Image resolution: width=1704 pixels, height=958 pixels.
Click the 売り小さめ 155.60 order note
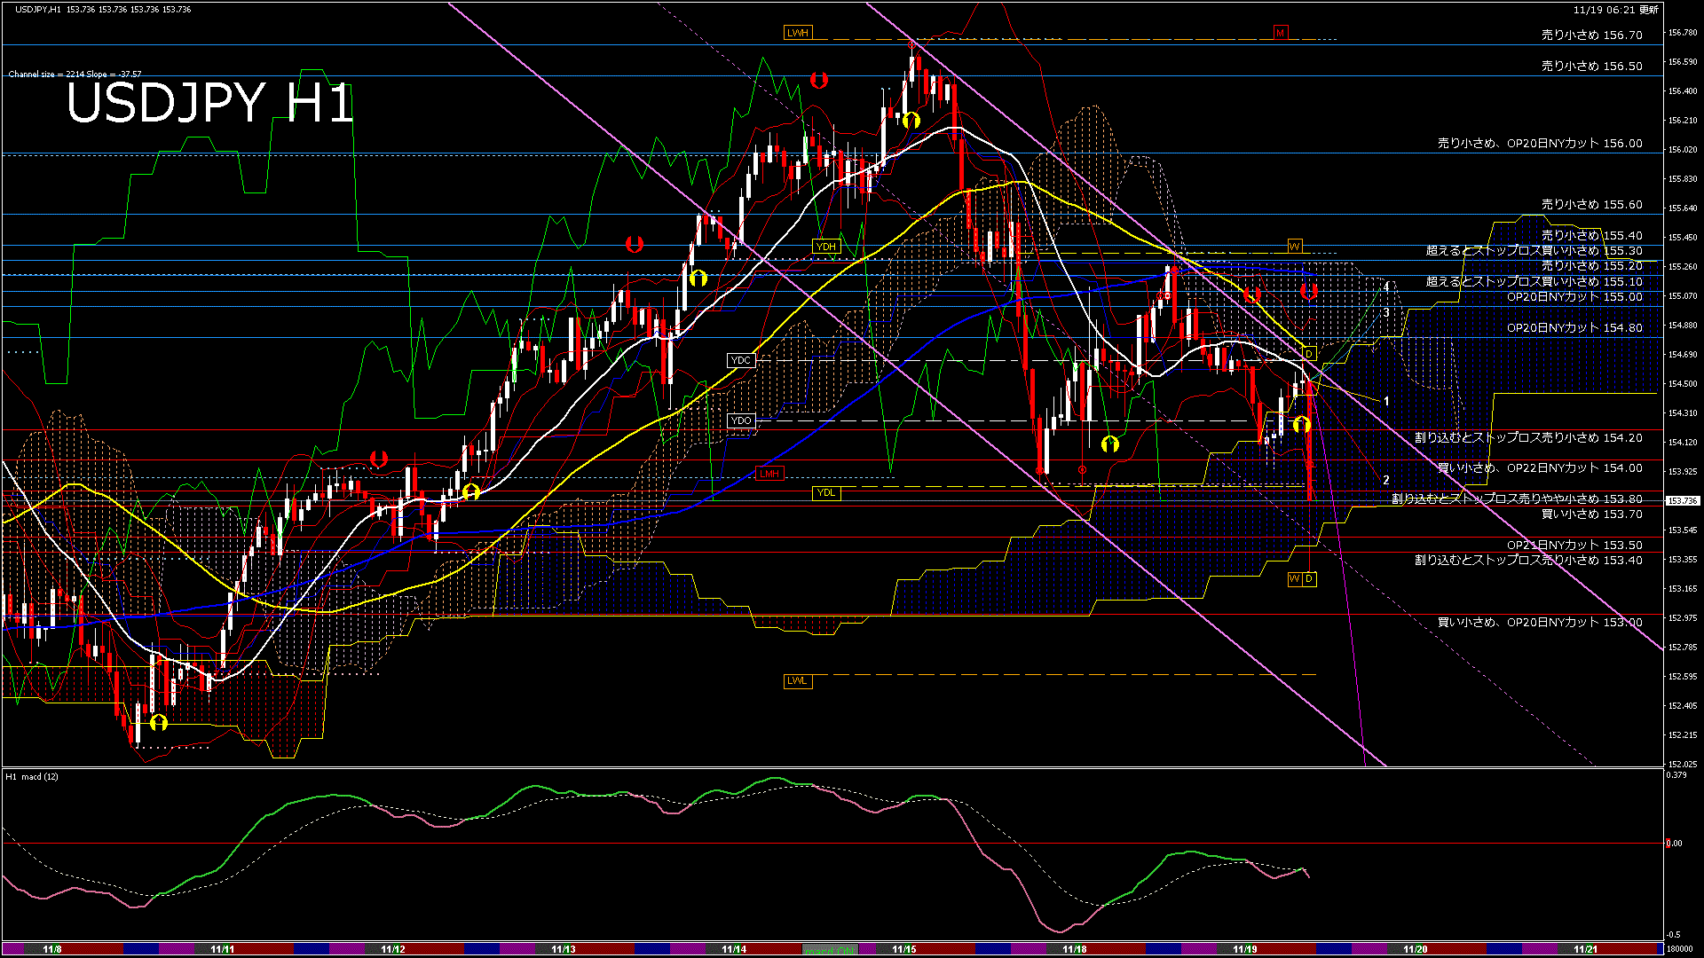(x=1592, y=205)
